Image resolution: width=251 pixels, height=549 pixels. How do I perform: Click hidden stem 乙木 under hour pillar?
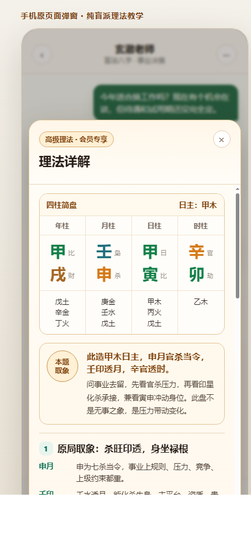tap(201, 302)
